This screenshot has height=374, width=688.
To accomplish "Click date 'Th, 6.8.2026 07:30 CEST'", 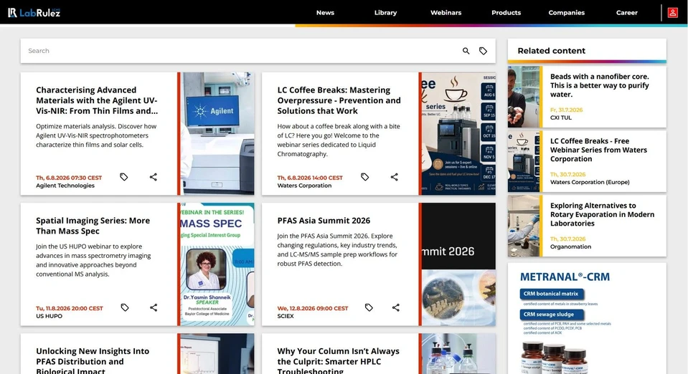I will click(69, 178).
